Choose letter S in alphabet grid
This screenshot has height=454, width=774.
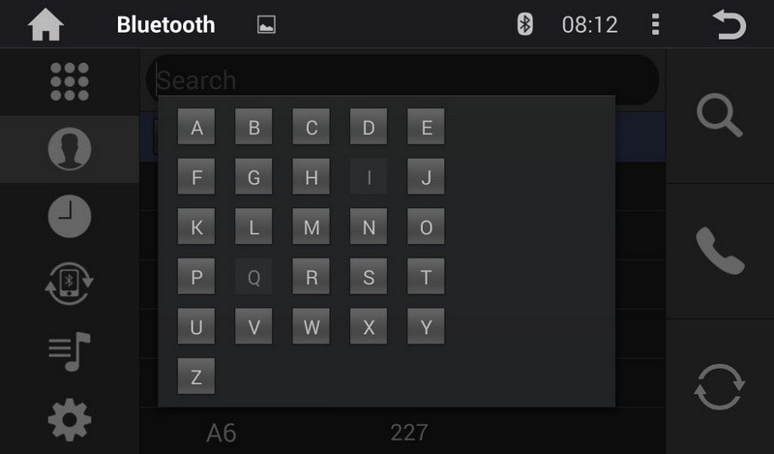pyautogui.click(x=369, y=277)
